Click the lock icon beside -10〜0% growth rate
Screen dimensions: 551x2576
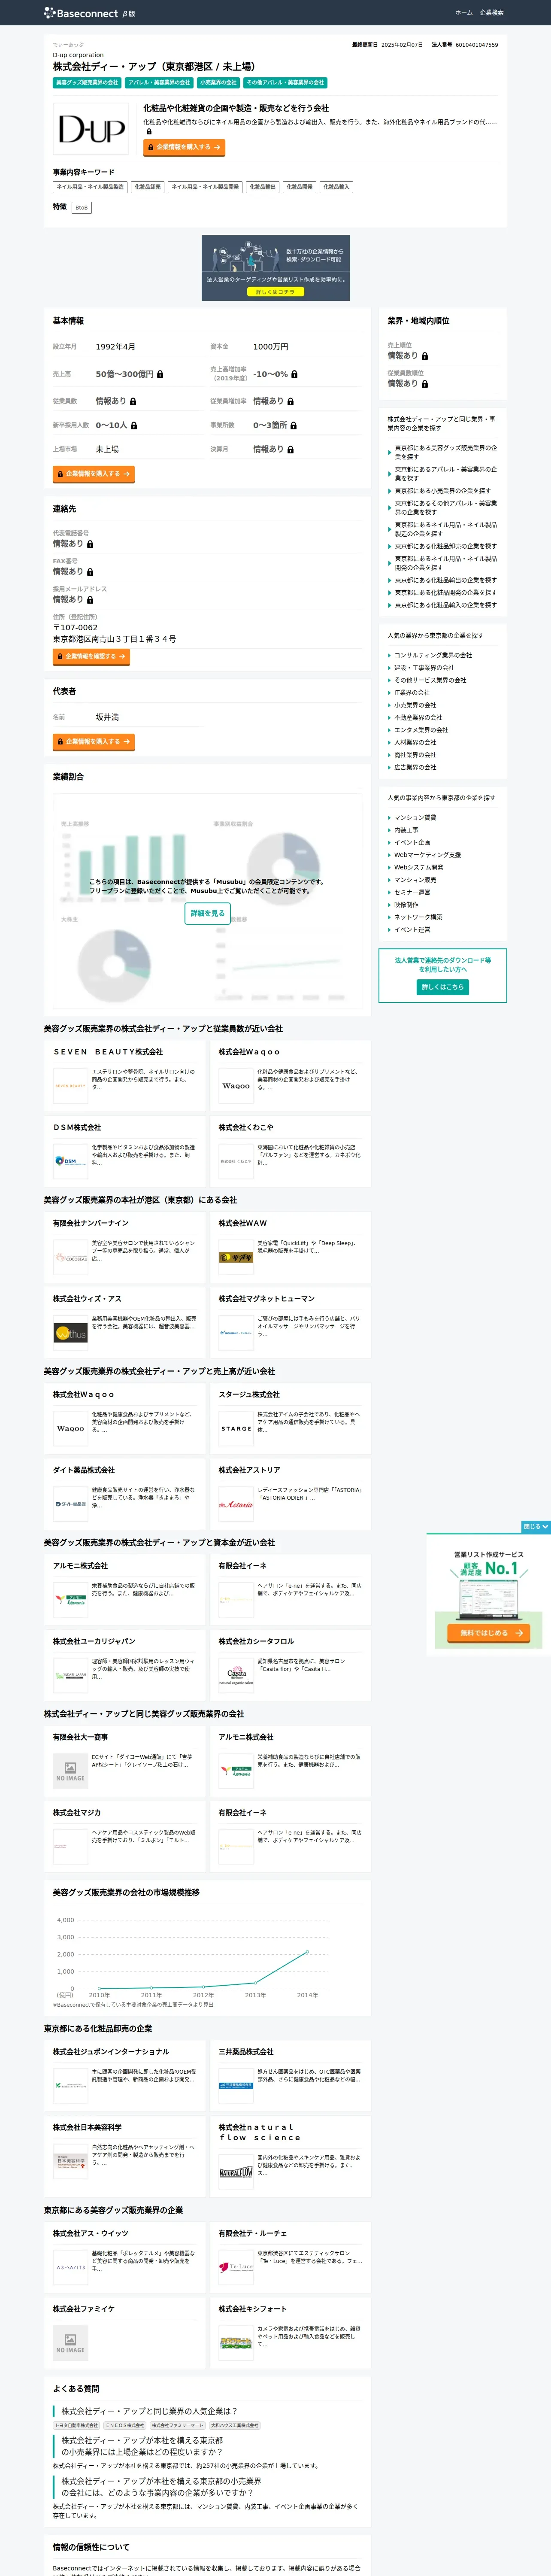[294, 374]
